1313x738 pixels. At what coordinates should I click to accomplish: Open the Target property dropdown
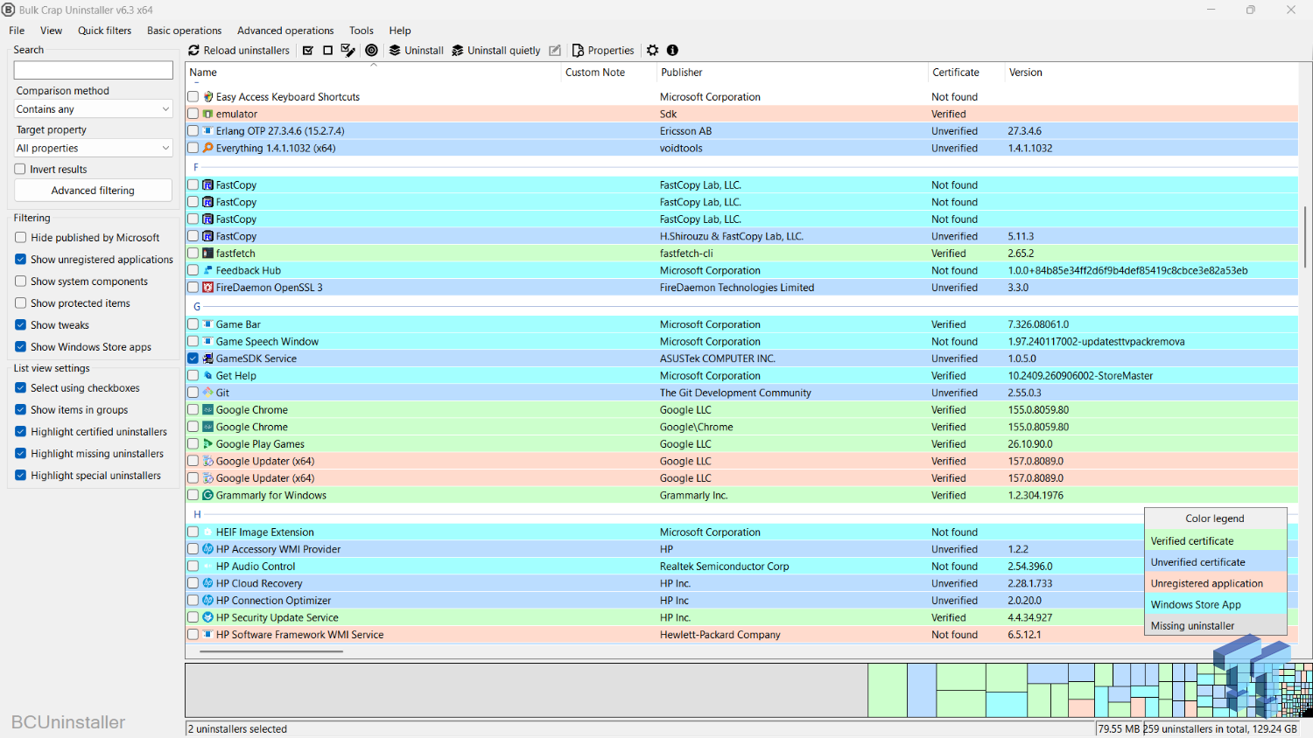click(93, 148)
